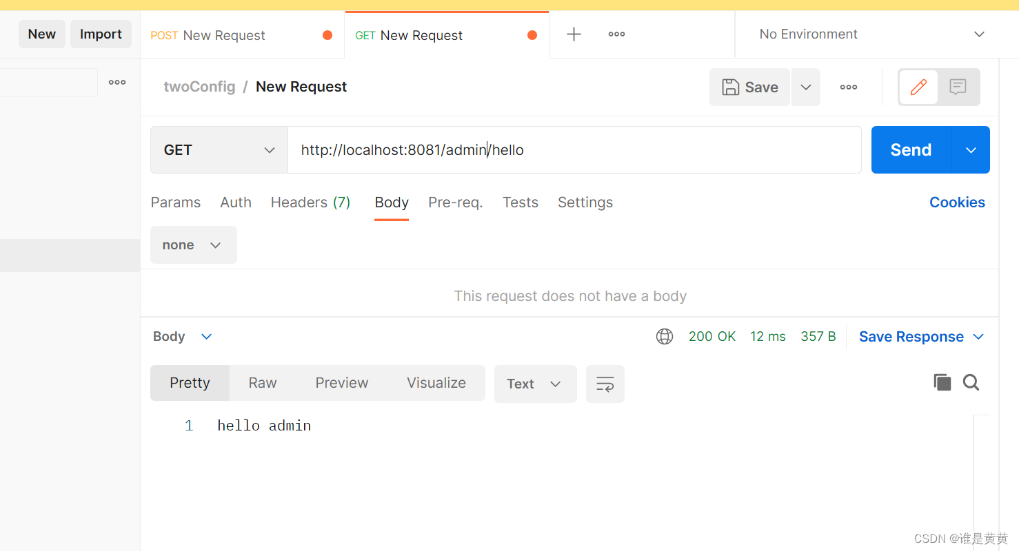Open the Send options dropdown arrow
Screen dimensions: 1019x551
971,150
